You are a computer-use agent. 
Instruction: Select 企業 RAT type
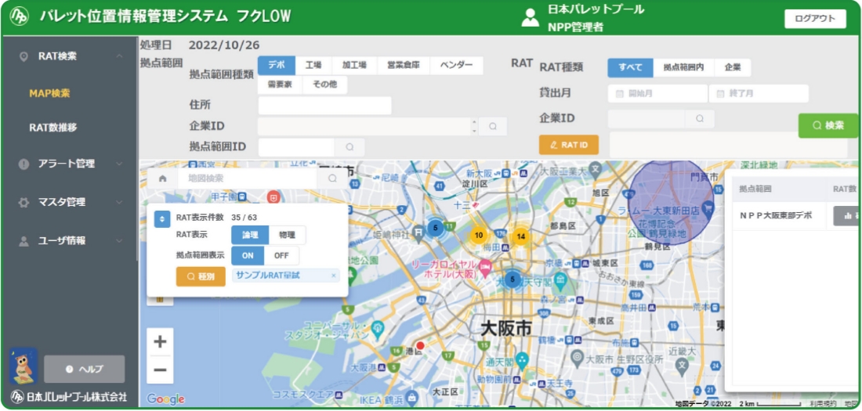tap(732, 67)
